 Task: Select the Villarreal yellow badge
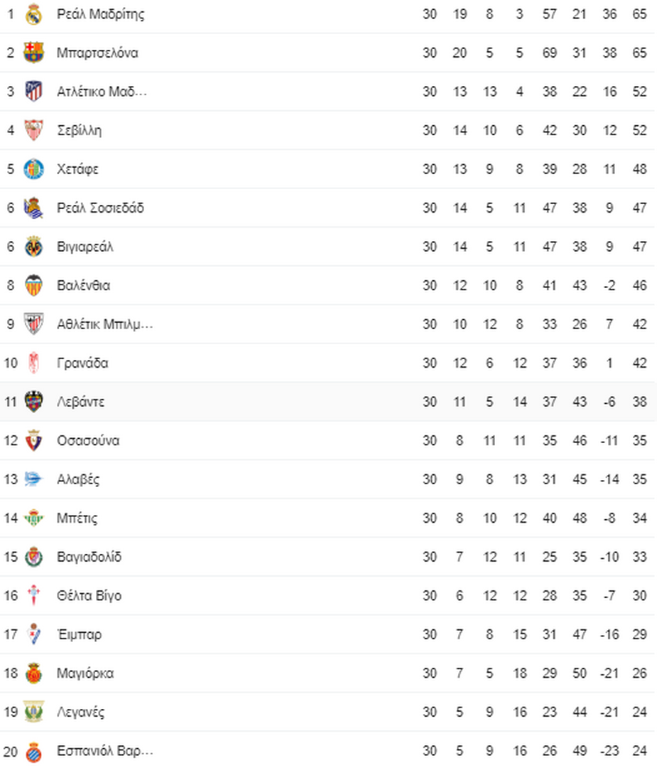(x=33, y=246)
